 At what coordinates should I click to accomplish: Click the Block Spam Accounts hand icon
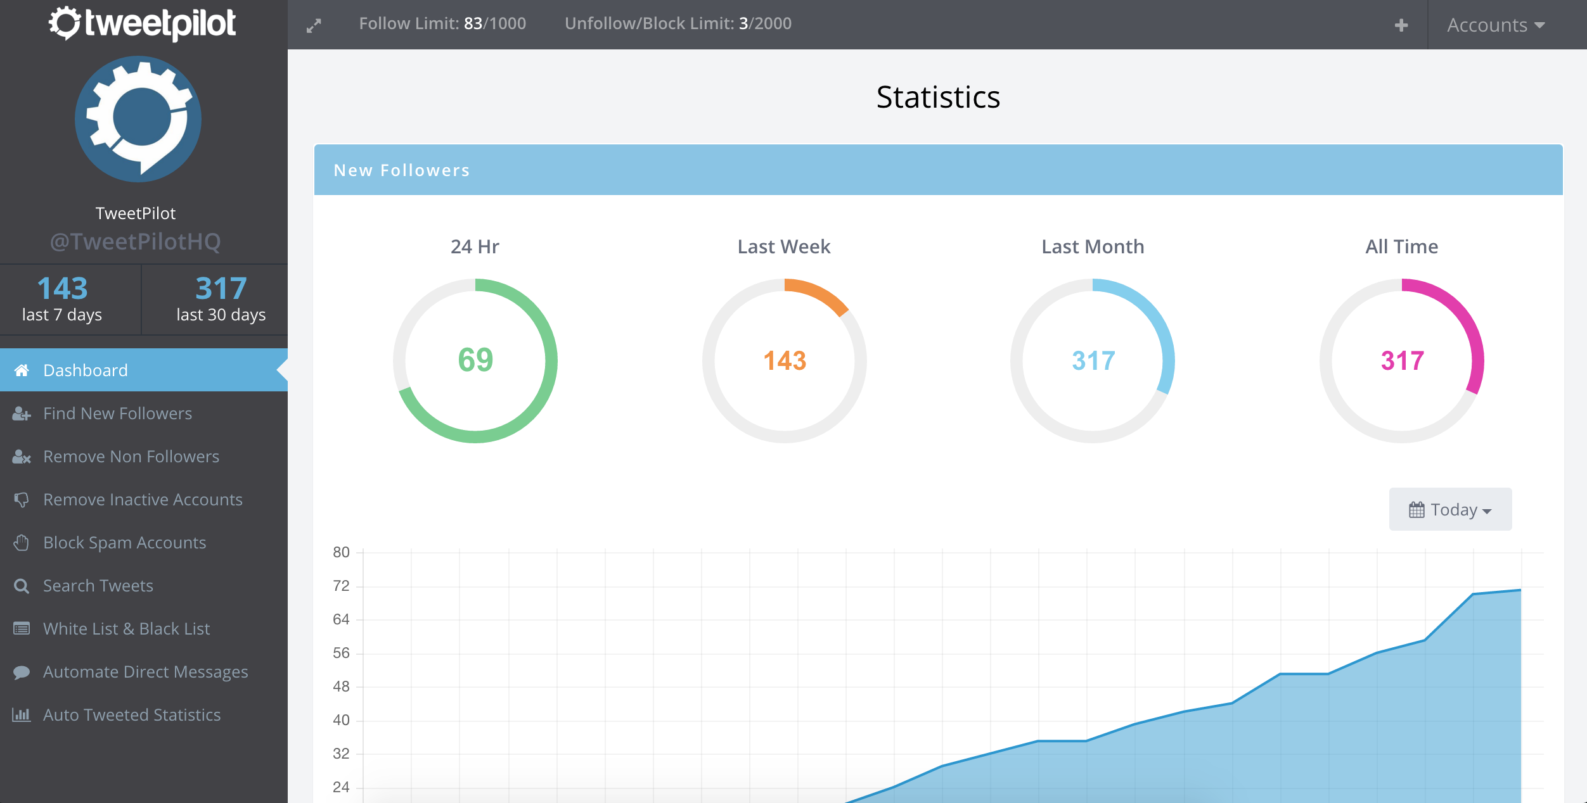click(22, 543)
